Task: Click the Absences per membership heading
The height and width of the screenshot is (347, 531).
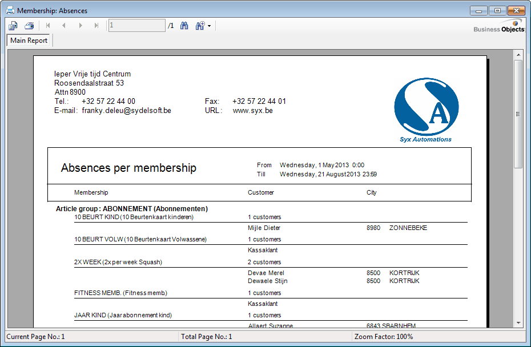Action: click(128, 168)
